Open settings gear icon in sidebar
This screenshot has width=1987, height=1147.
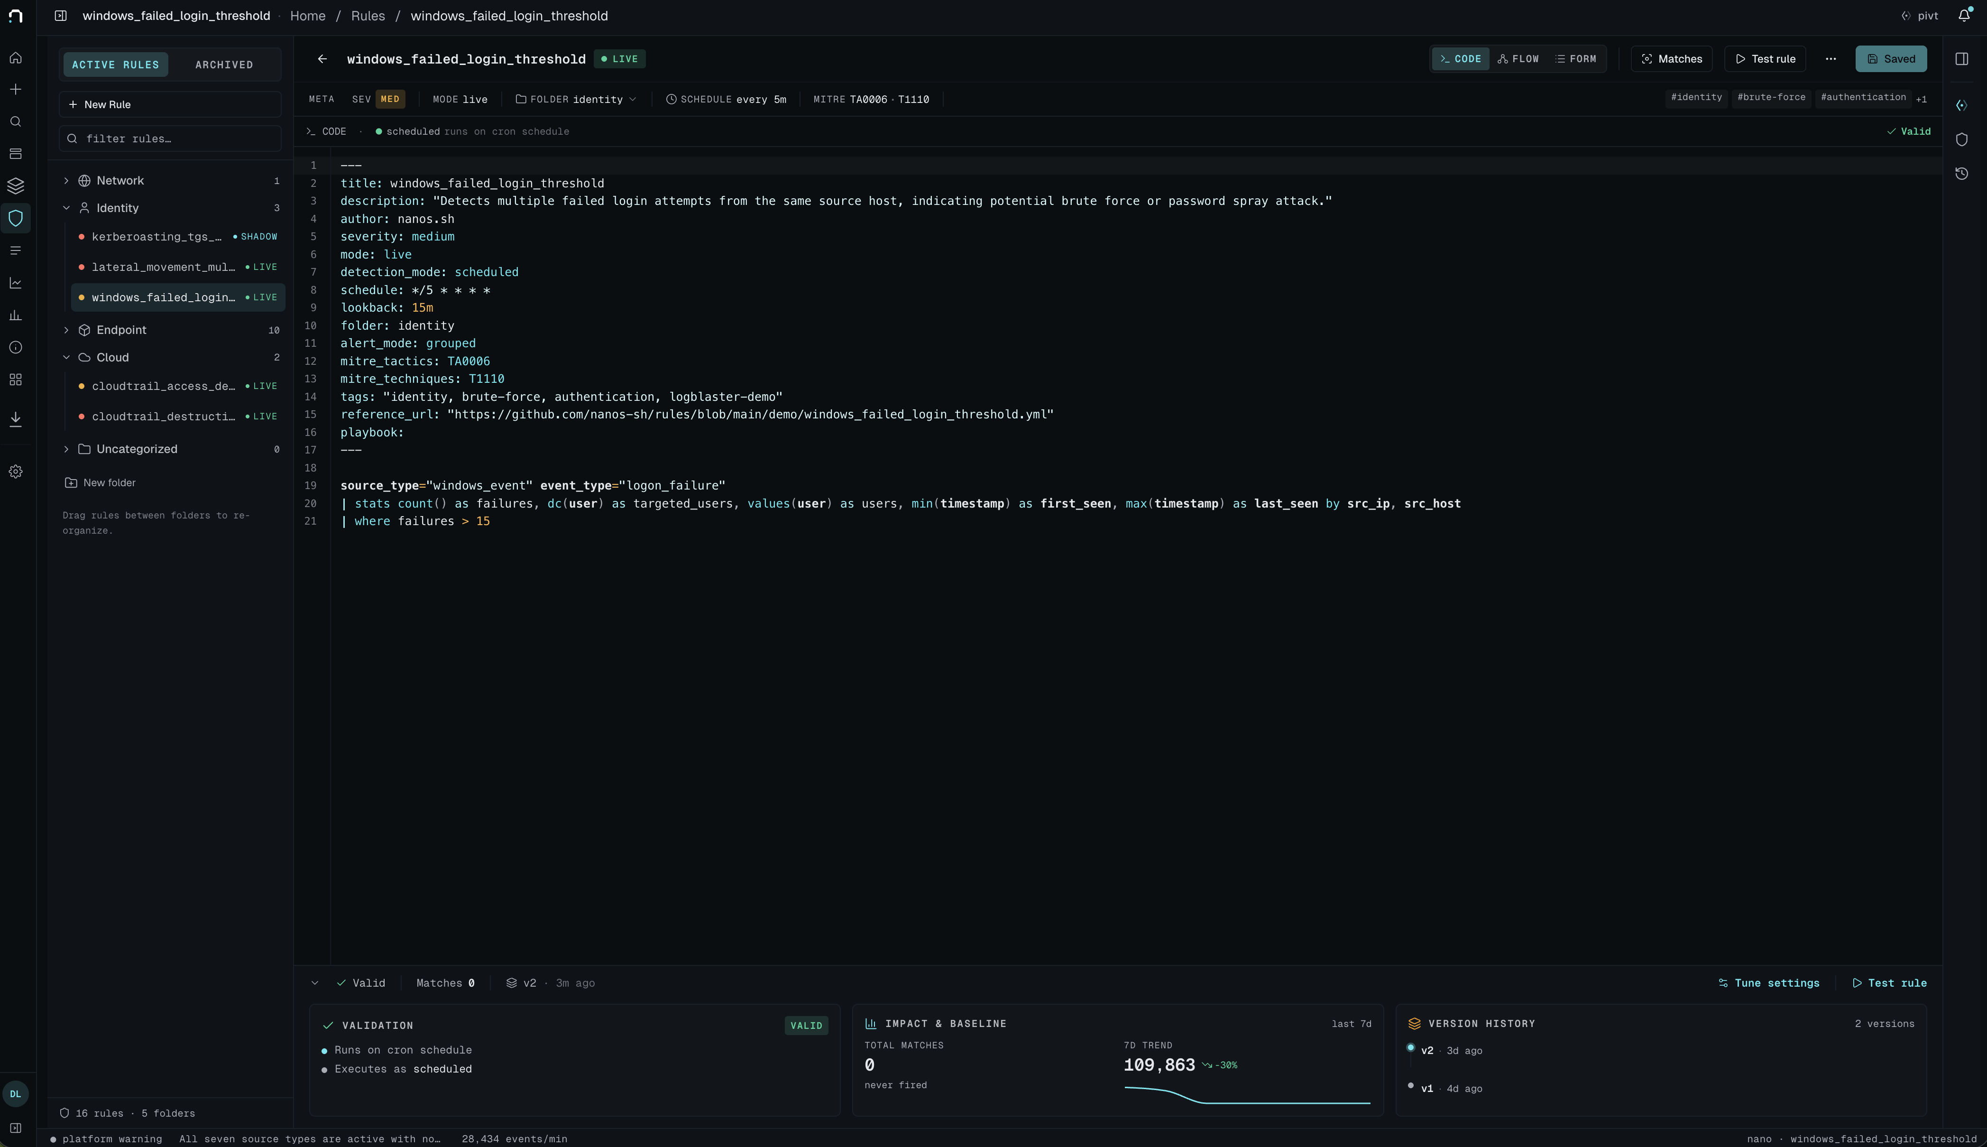16,471
